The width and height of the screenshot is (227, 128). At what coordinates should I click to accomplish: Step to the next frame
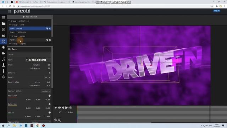click(66, 108)
